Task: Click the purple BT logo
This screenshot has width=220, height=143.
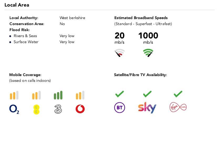Action: tap(120, 108)
